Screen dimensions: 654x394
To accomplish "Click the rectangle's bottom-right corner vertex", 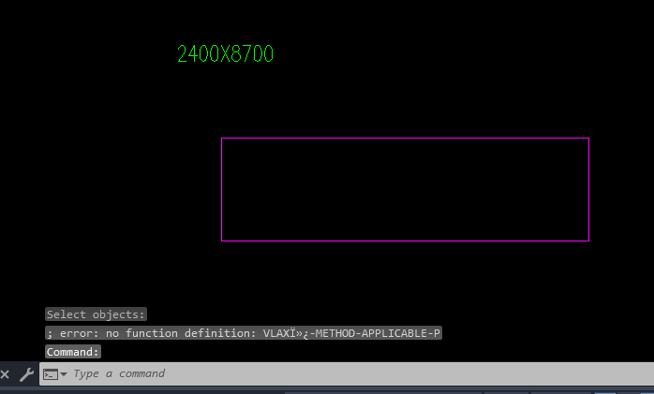I will [x=588, y=241].
